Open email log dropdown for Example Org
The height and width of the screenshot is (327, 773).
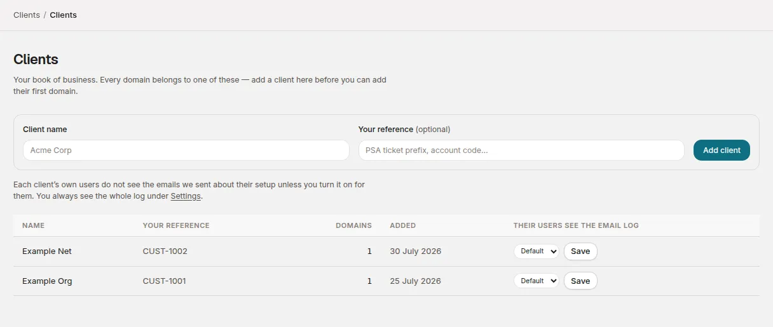click(537, 281)
